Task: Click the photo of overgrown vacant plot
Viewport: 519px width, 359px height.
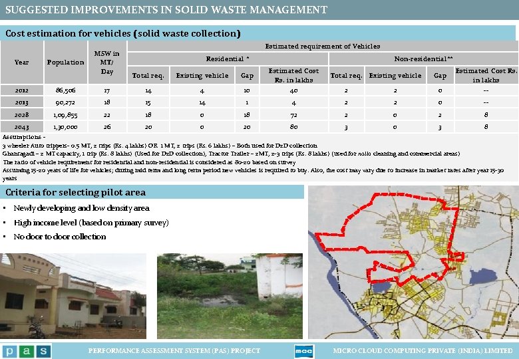Action: pos(230,296)
